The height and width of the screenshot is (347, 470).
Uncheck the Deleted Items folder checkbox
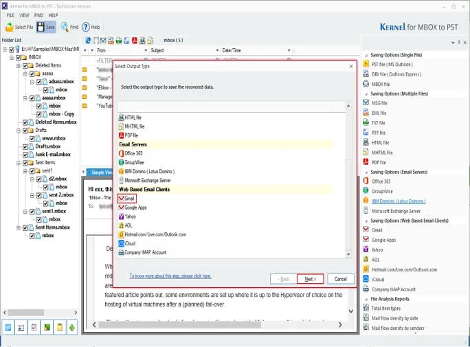point(25,66)
